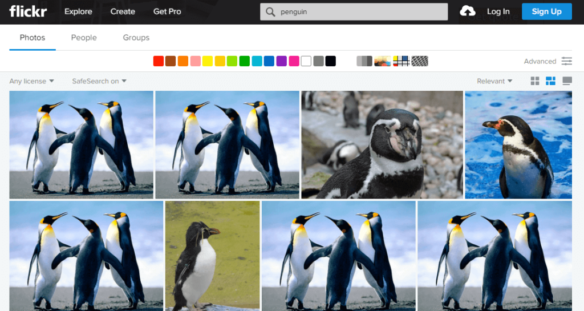Click the search magnifier icon
Viewport: 584px width, 311px height.
coord(270,12)
